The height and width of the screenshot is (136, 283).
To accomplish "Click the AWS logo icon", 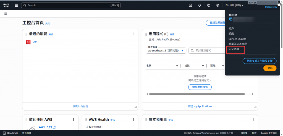I will click(6, 5).
